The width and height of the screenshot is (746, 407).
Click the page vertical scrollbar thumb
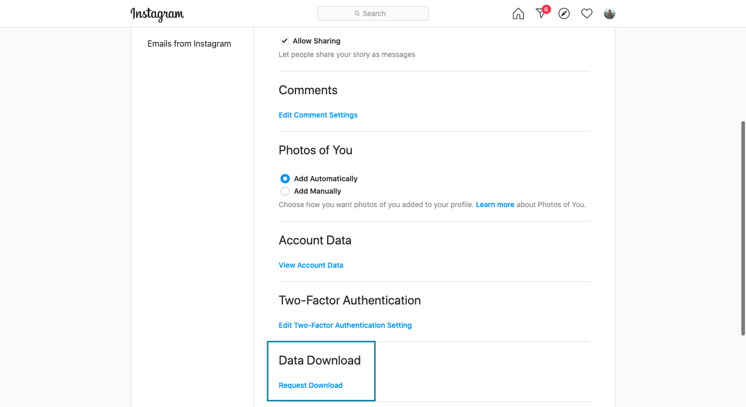(743, 228)
